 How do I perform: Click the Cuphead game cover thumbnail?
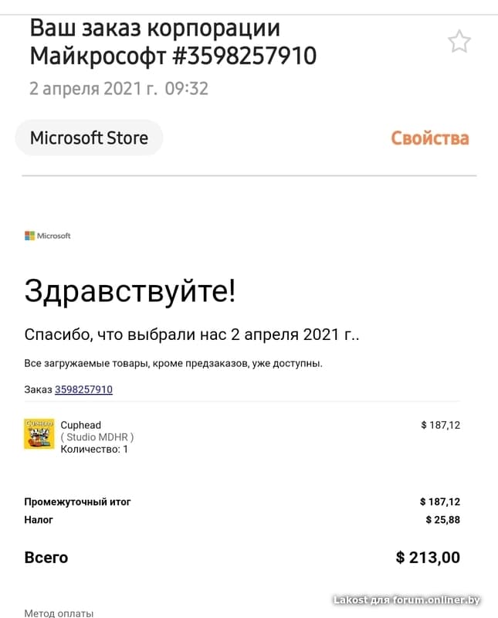point(39,433)
